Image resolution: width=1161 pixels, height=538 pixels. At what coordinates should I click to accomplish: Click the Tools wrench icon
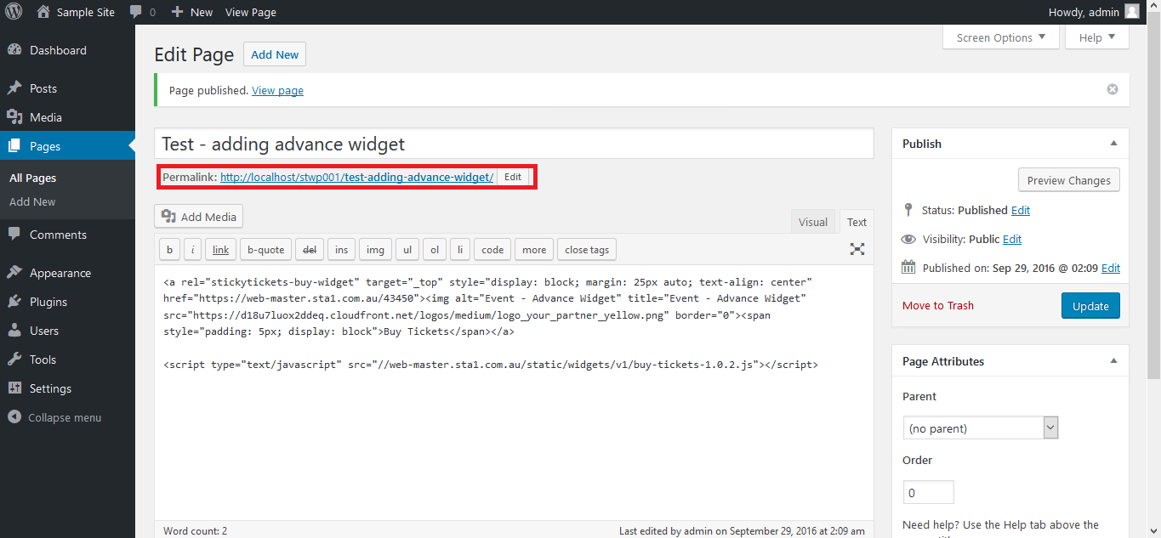click(x=14, y=360)
